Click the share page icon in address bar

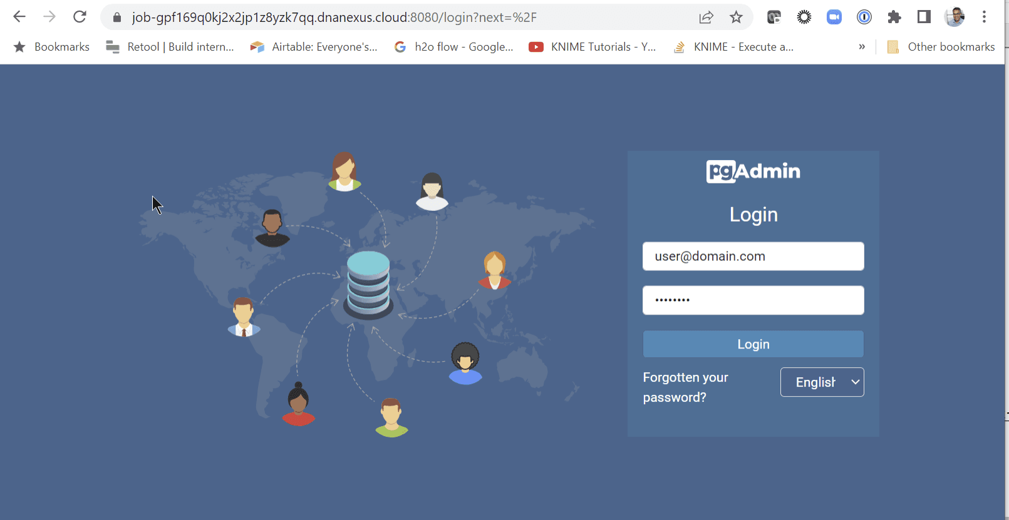[x=706, y=18]
